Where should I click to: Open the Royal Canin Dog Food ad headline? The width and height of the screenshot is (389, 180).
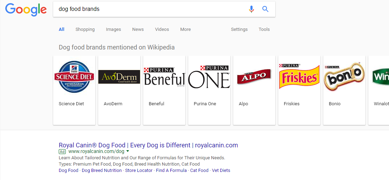[x=148, y=145]
